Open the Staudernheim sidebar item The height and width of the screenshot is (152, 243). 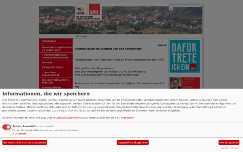tap(56, 87)
